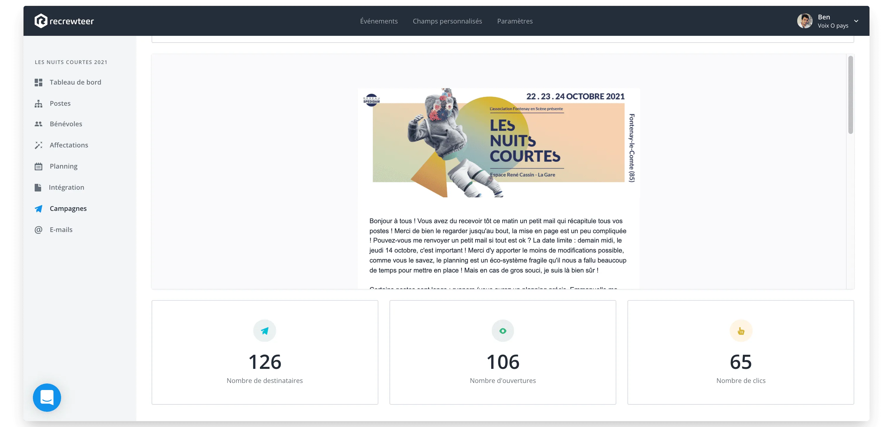This screenshot has height=427, width=893.
Task: Expand the user account dropdown chevron
Action: click(x=856, y=21)
